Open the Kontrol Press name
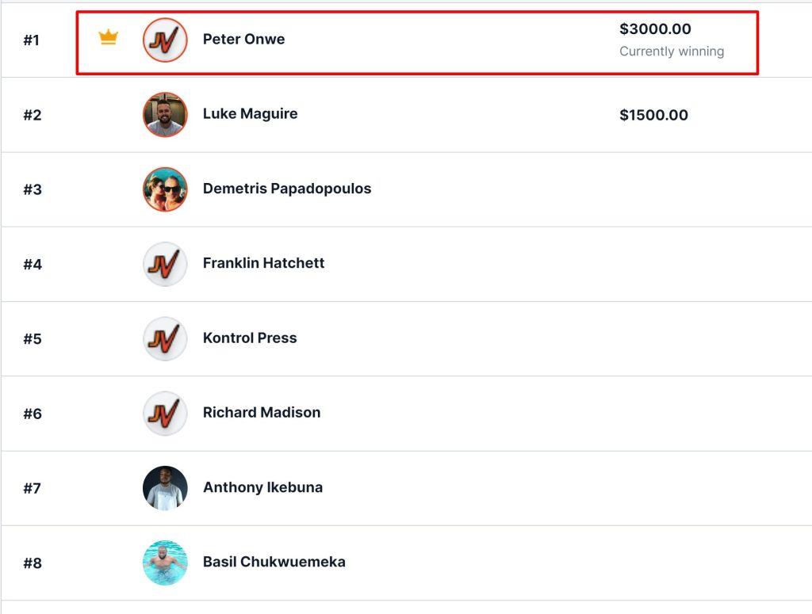The width and height of the screenshot is (812, 614). pyautogui.click(x=250, y=338)
